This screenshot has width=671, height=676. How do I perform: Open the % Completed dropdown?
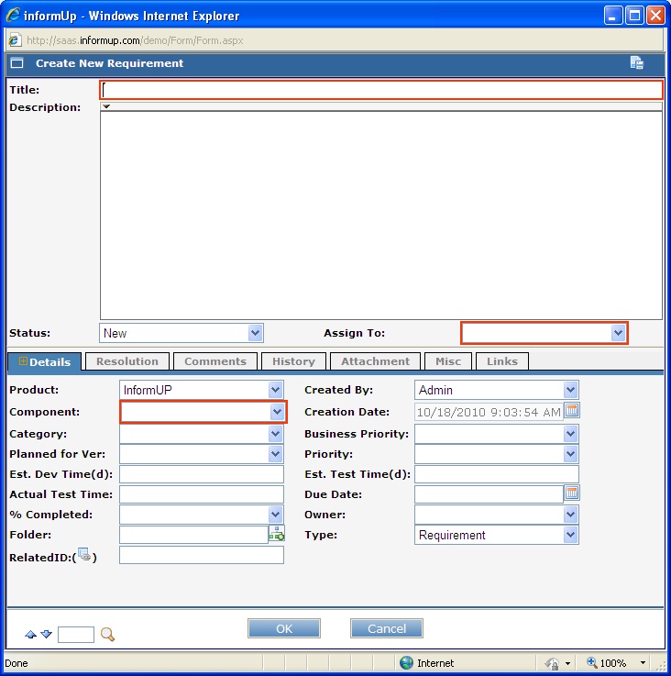275,515
